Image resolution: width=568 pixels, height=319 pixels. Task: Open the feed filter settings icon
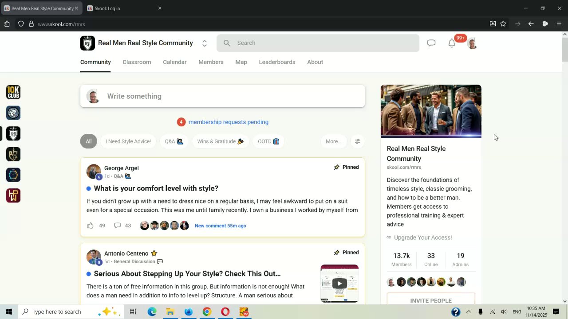358,141
